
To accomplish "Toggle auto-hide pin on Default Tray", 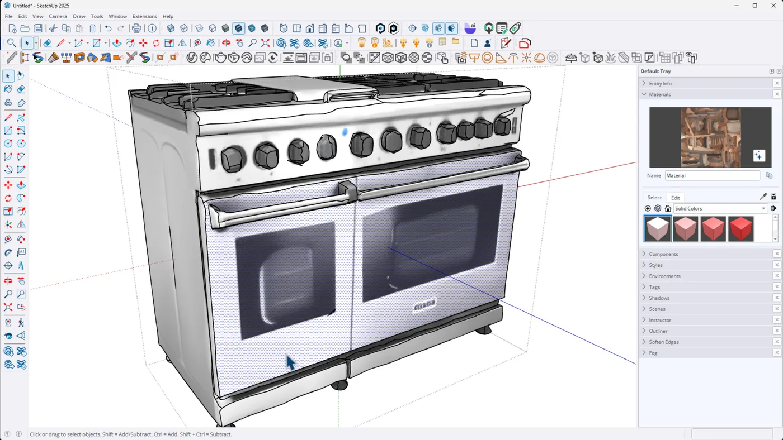I will (772, 71).
